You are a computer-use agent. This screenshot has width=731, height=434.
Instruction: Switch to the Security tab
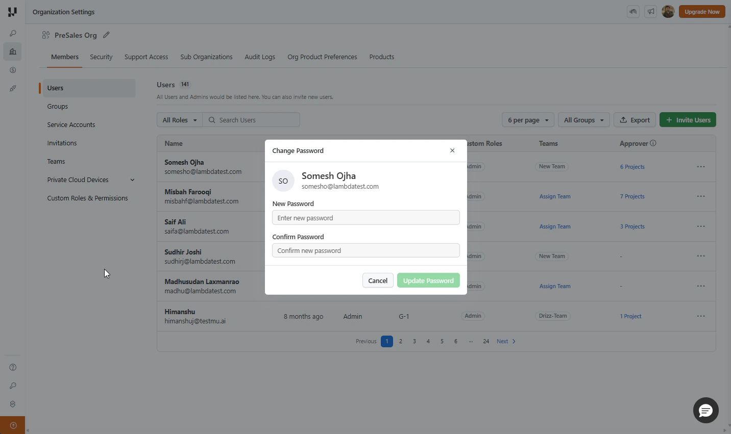coord(101,57)
